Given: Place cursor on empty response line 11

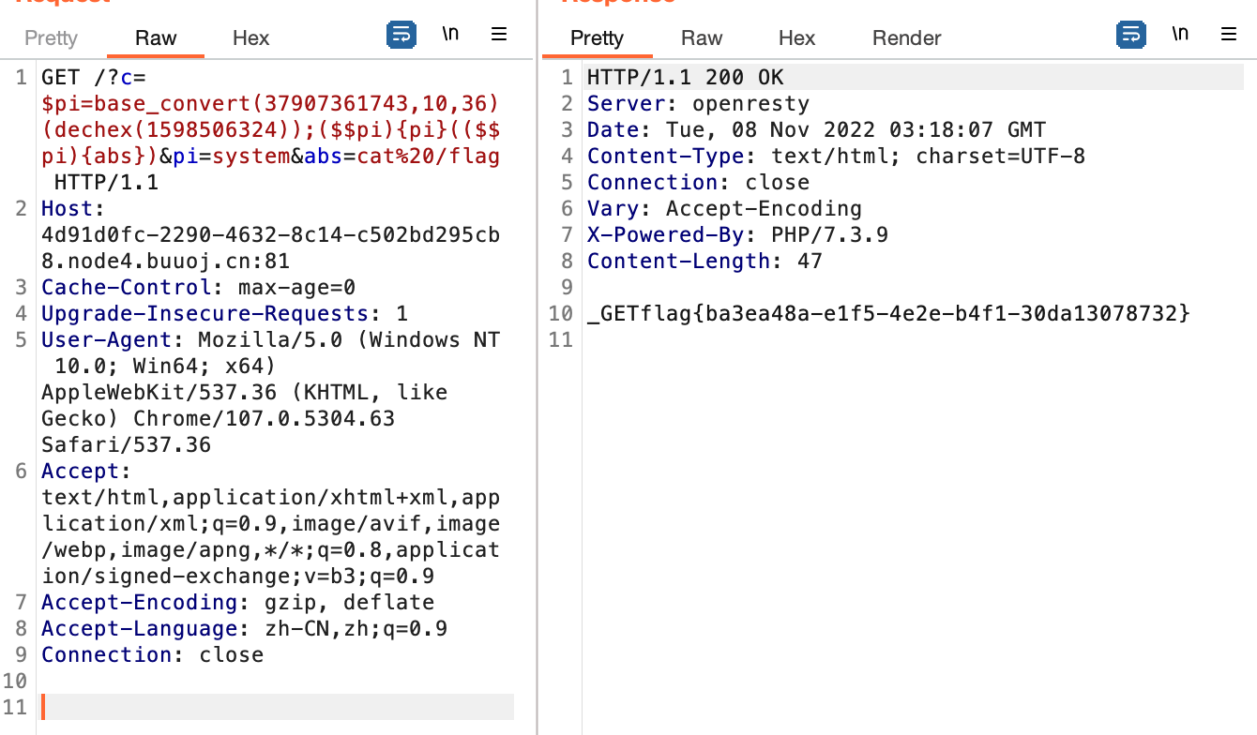Looking at the screenshot, I should [915, 340].
